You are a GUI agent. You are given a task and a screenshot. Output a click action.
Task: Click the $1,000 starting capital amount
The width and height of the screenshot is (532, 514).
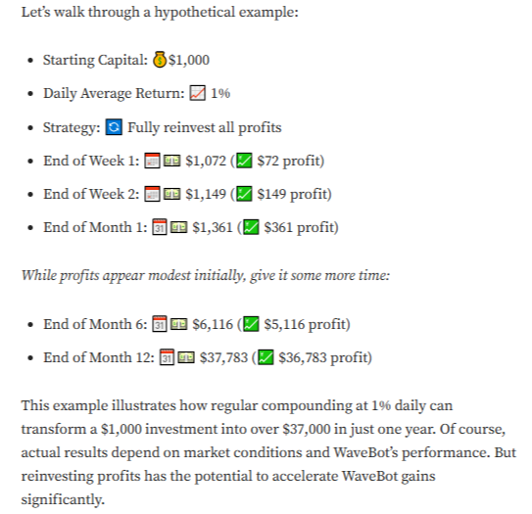point(189,60)
